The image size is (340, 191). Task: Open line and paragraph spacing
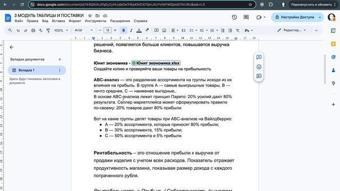[x=183, y=30]
